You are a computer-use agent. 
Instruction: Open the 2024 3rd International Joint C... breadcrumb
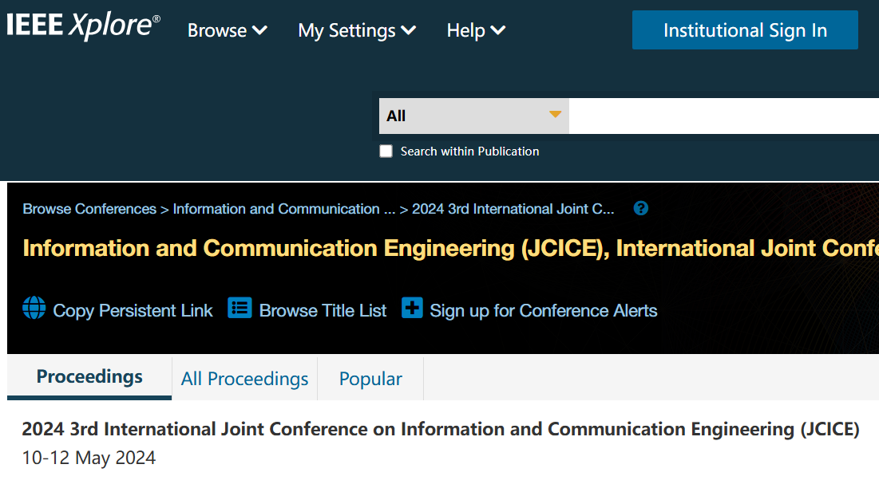(x=513, y=209)
